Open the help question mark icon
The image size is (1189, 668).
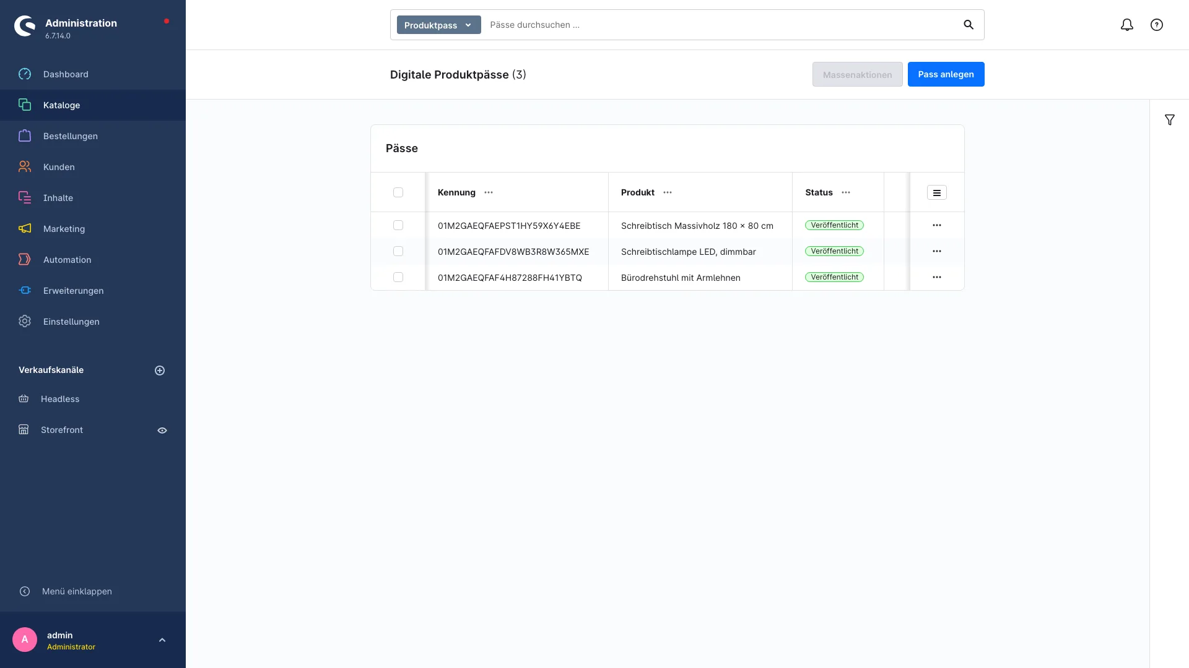(1157, 25)
